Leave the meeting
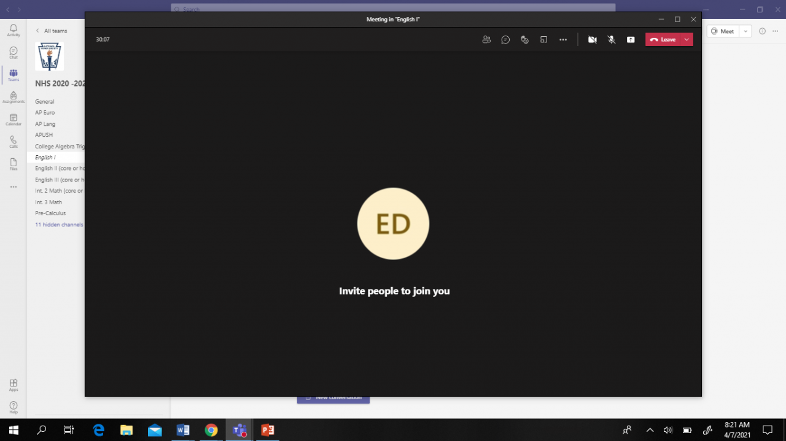Viewport: 786px width, 441px height. coord(663,39)
